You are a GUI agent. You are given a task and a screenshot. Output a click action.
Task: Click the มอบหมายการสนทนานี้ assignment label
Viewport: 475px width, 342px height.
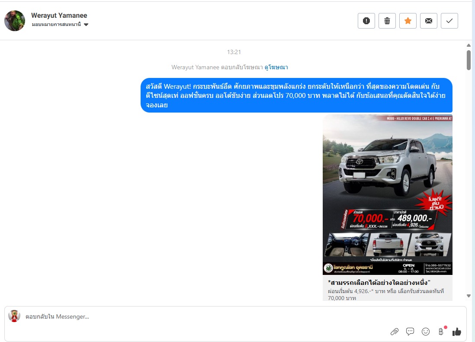tap(56, 25)
